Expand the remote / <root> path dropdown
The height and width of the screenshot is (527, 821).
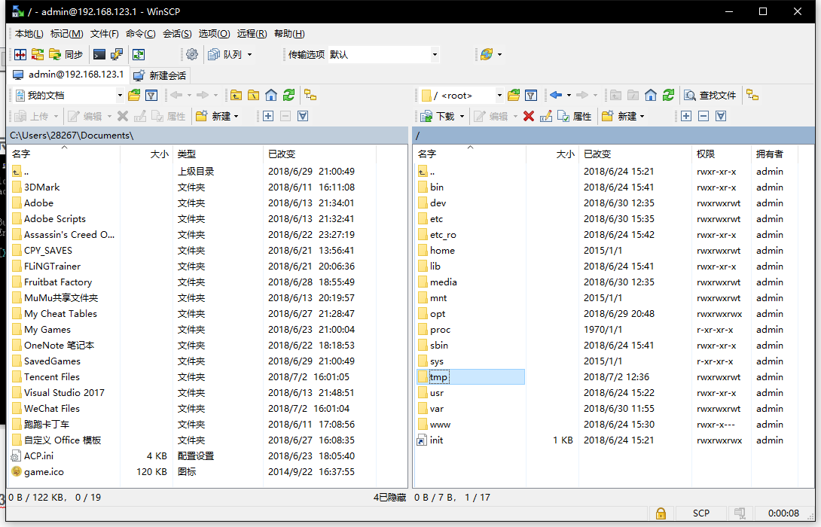(x=499, y=96)
